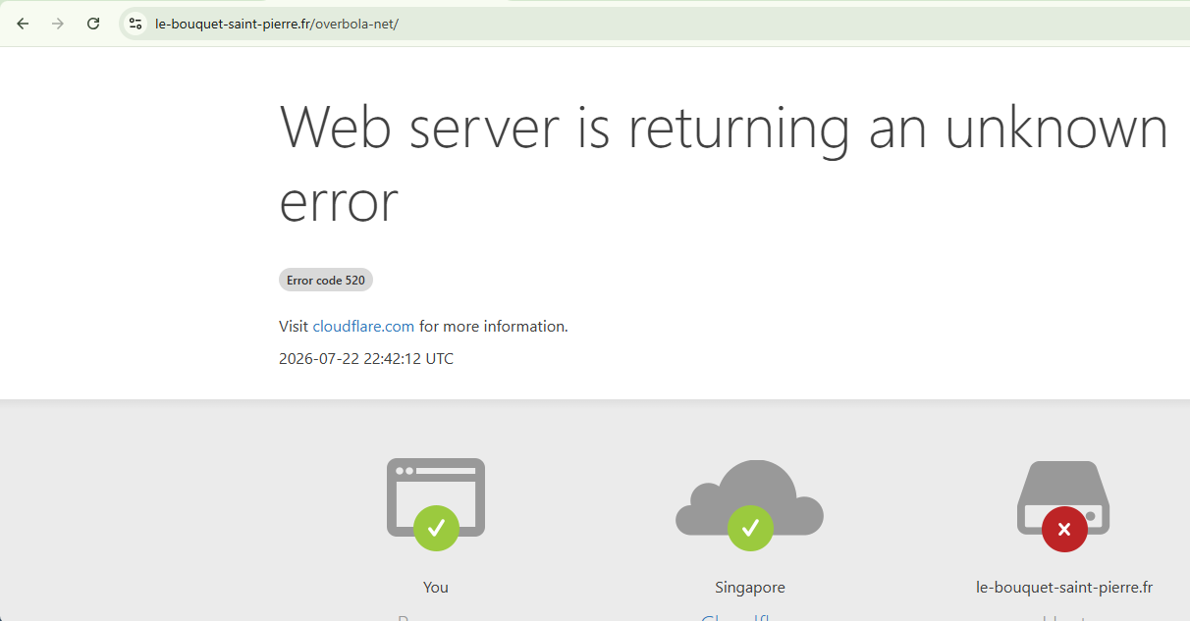Click the Error code 520 badge

pyautogui.click(x=326, y=281)
